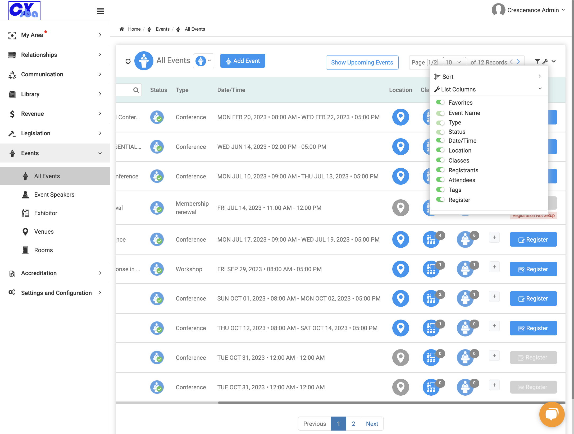Image resolution: width=574 pixels, height=434 pixels.
Task: Click the Next pagination button
Action: [x=372, y=424]
